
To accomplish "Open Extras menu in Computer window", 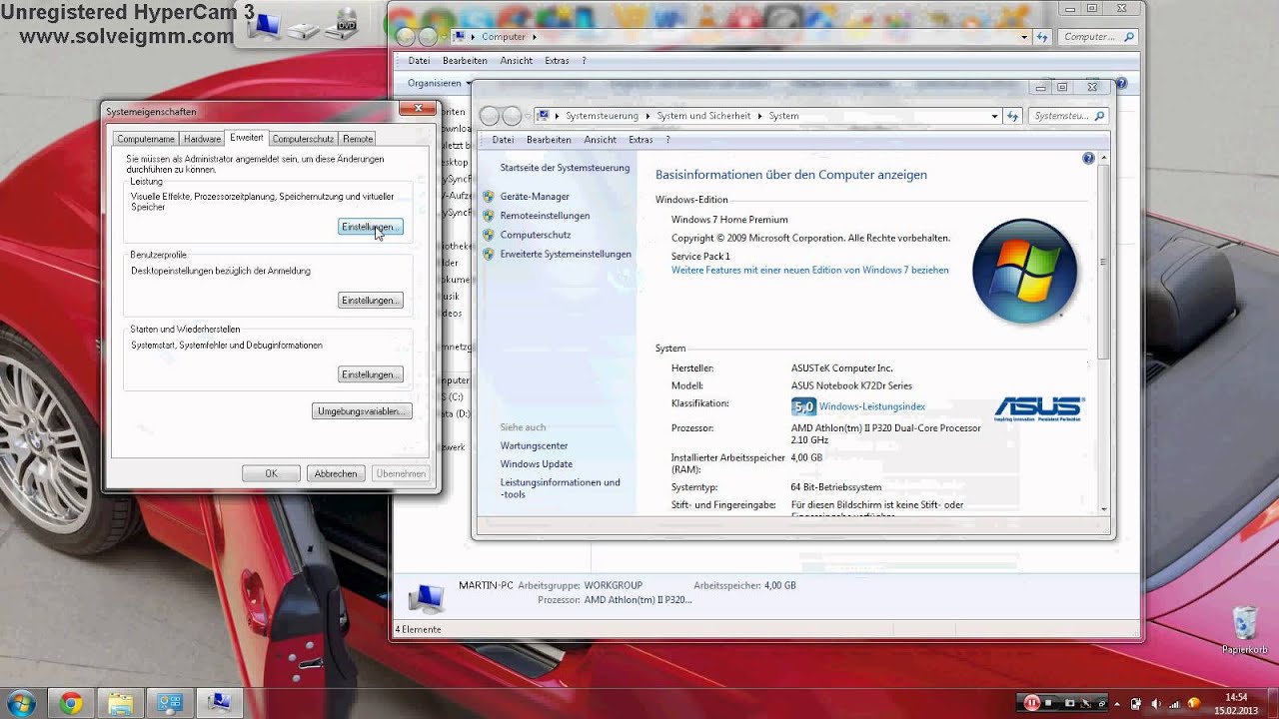I will tap(557, 61).
